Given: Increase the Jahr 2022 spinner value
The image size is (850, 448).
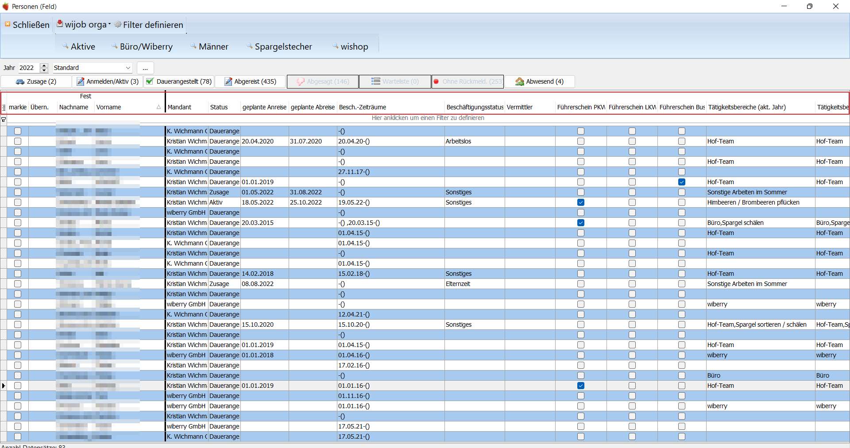Looking at the screenshot, I should click(x=44, y=66).
